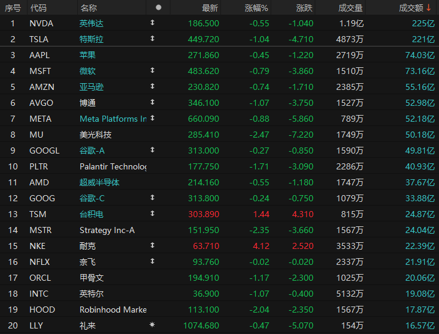Click the up-down arrow icon in TSLA row
Viewport: 439px width, 334px height.
coord(152,39)
